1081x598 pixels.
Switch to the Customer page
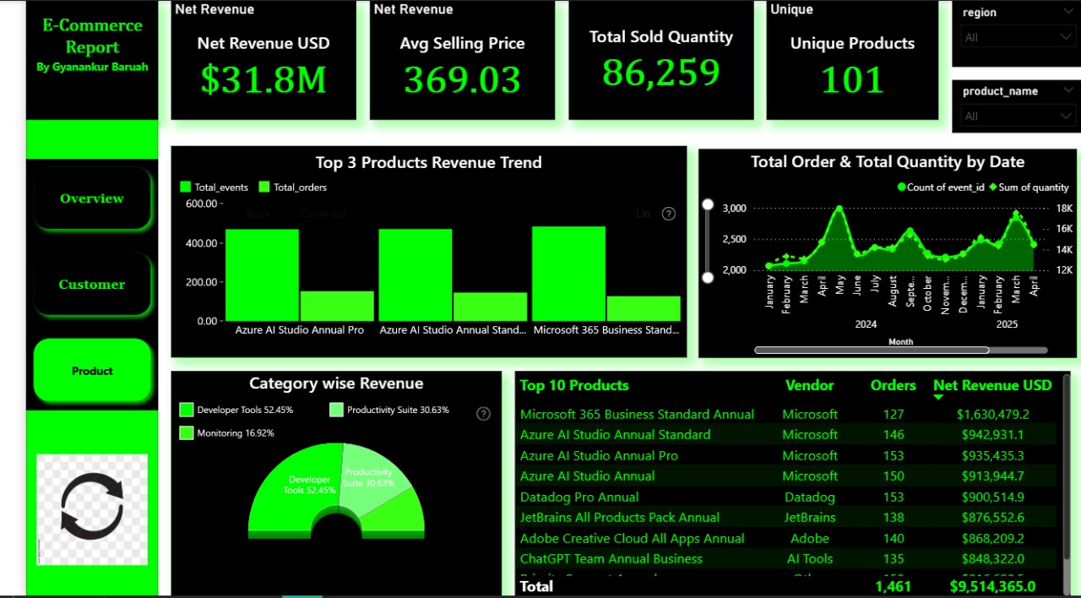coord(92,285)
